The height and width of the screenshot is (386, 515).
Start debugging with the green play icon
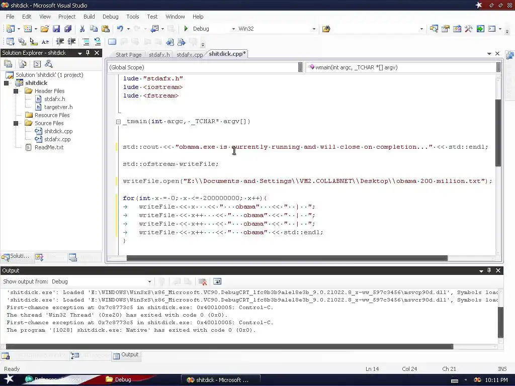(x=186, y=29)
